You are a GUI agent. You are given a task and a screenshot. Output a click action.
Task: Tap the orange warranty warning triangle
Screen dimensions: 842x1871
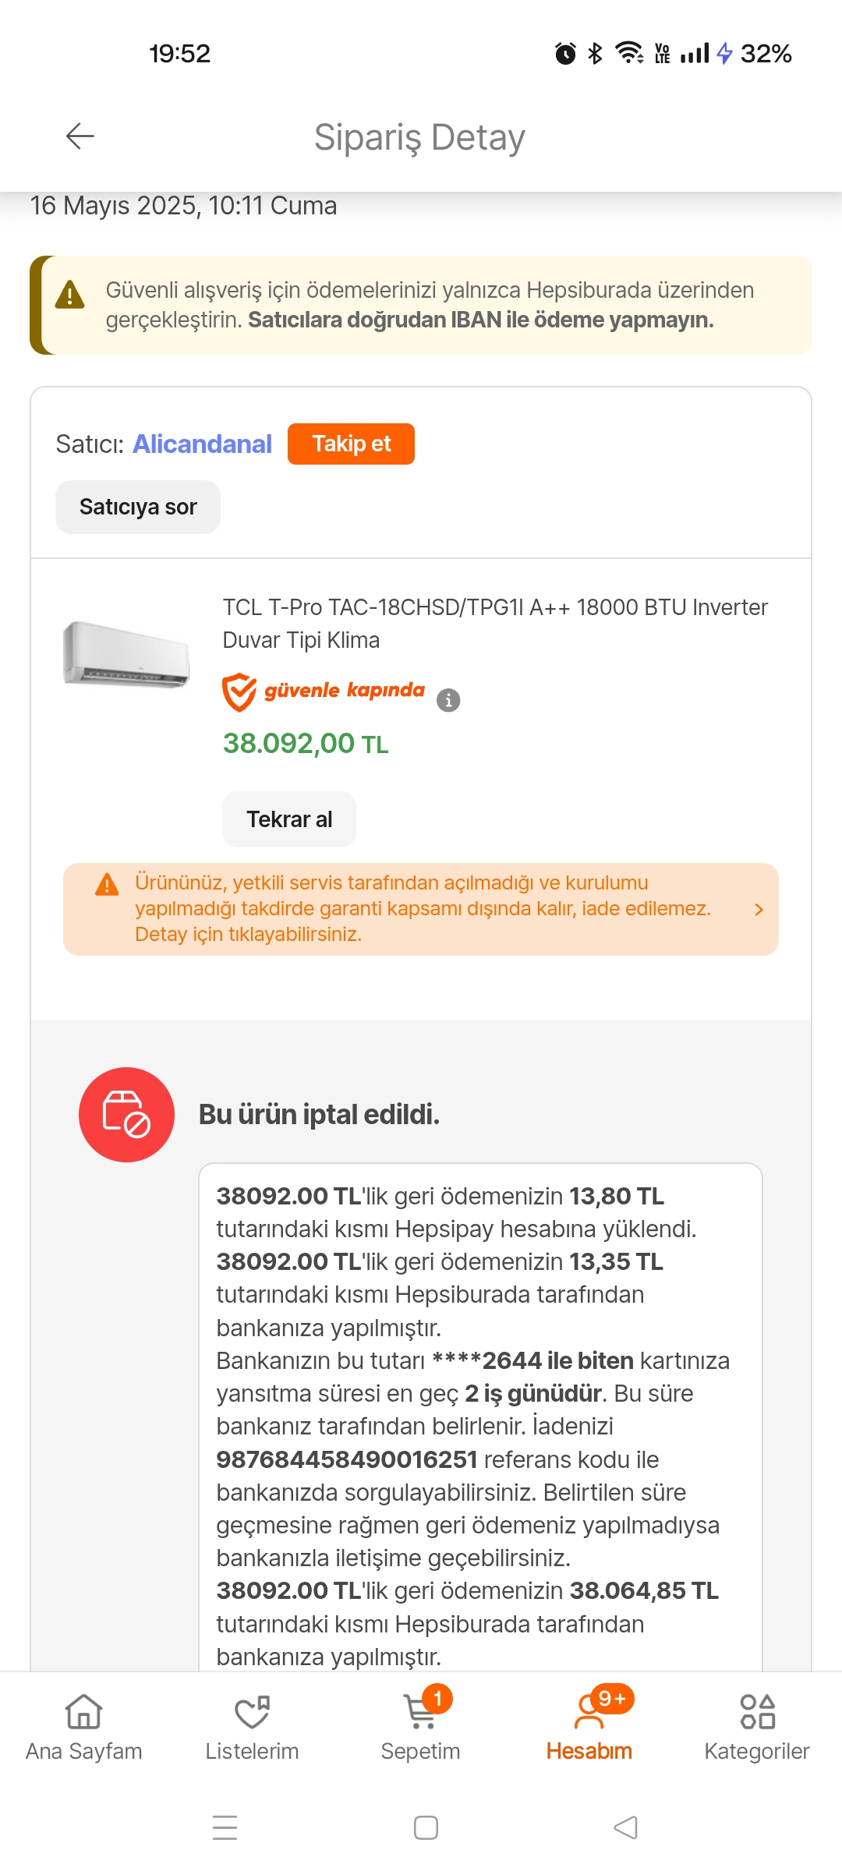[x=107, y=885]
